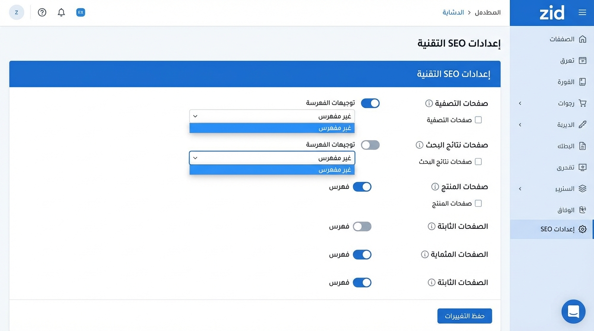Click info icon next to صفحات المنتج
Viewport: 594px width, 331px height.
click(435, 187)
